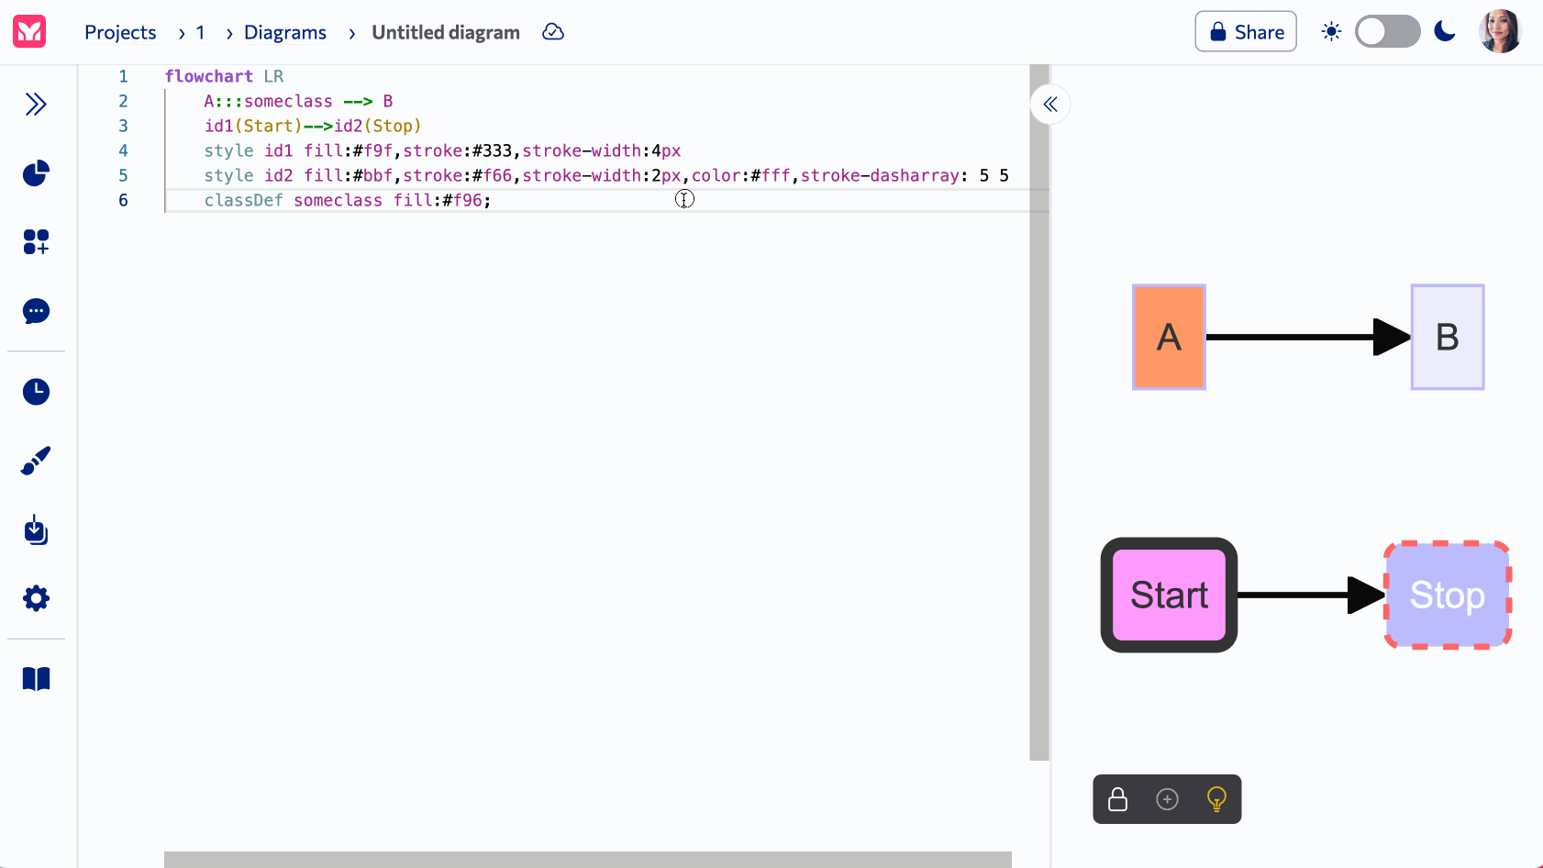
Task: Expand the collapsed left sidebar
Action: [x=36, y=104]
